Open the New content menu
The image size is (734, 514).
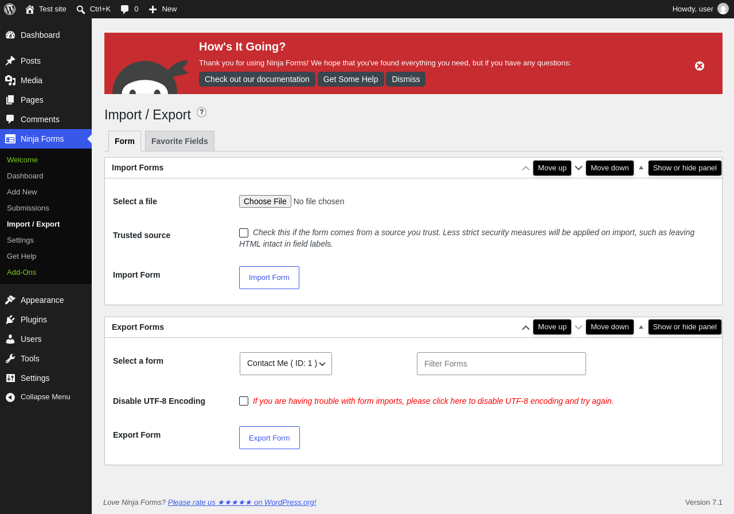[x=163, y=9]
